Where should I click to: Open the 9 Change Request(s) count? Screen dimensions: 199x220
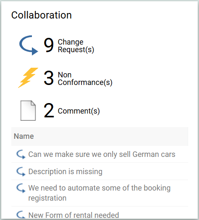68,45
